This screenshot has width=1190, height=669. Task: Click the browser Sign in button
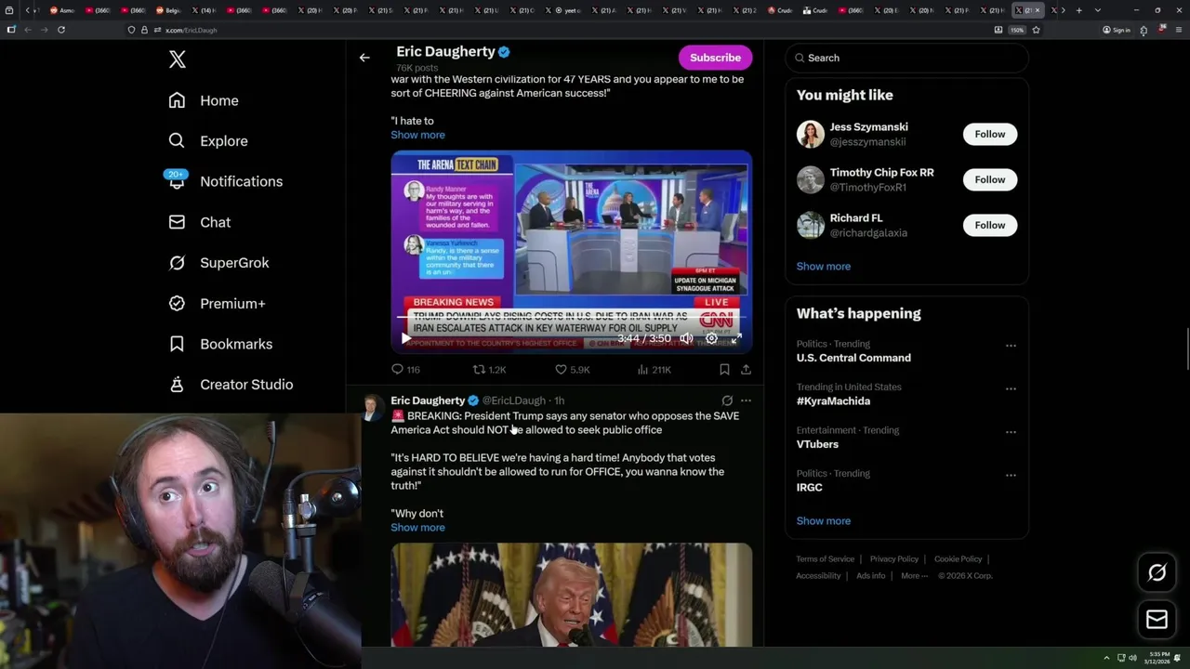pos(1116,30)
